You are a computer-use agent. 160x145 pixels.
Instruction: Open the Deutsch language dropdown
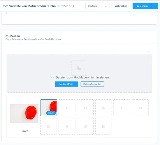click(x=98, y=6)
